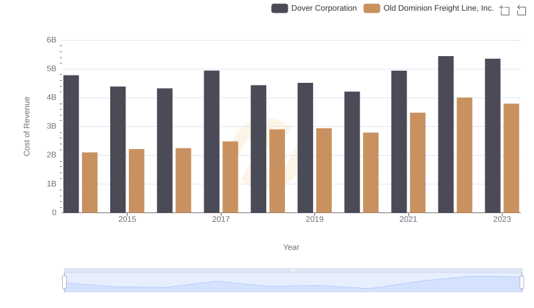This screenshot has width=534, height=308.
Task: Click the 0 y-axis label
Action: [x=54, y=212]
